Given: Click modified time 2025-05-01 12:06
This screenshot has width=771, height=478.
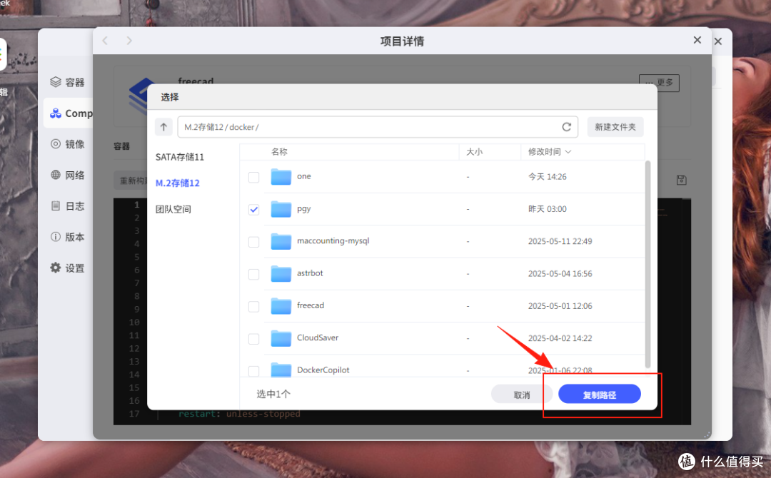Looking at the screenshot, I should 560,306.
